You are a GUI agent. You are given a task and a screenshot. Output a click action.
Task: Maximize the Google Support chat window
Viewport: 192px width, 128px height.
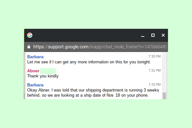153,35
